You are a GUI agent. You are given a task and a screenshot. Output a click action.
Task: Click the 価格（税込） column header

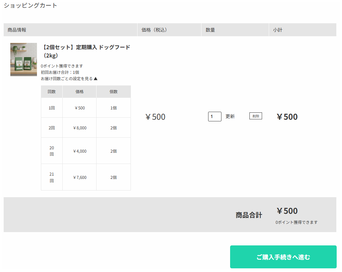pyautogui.click(x=154, y=30)
